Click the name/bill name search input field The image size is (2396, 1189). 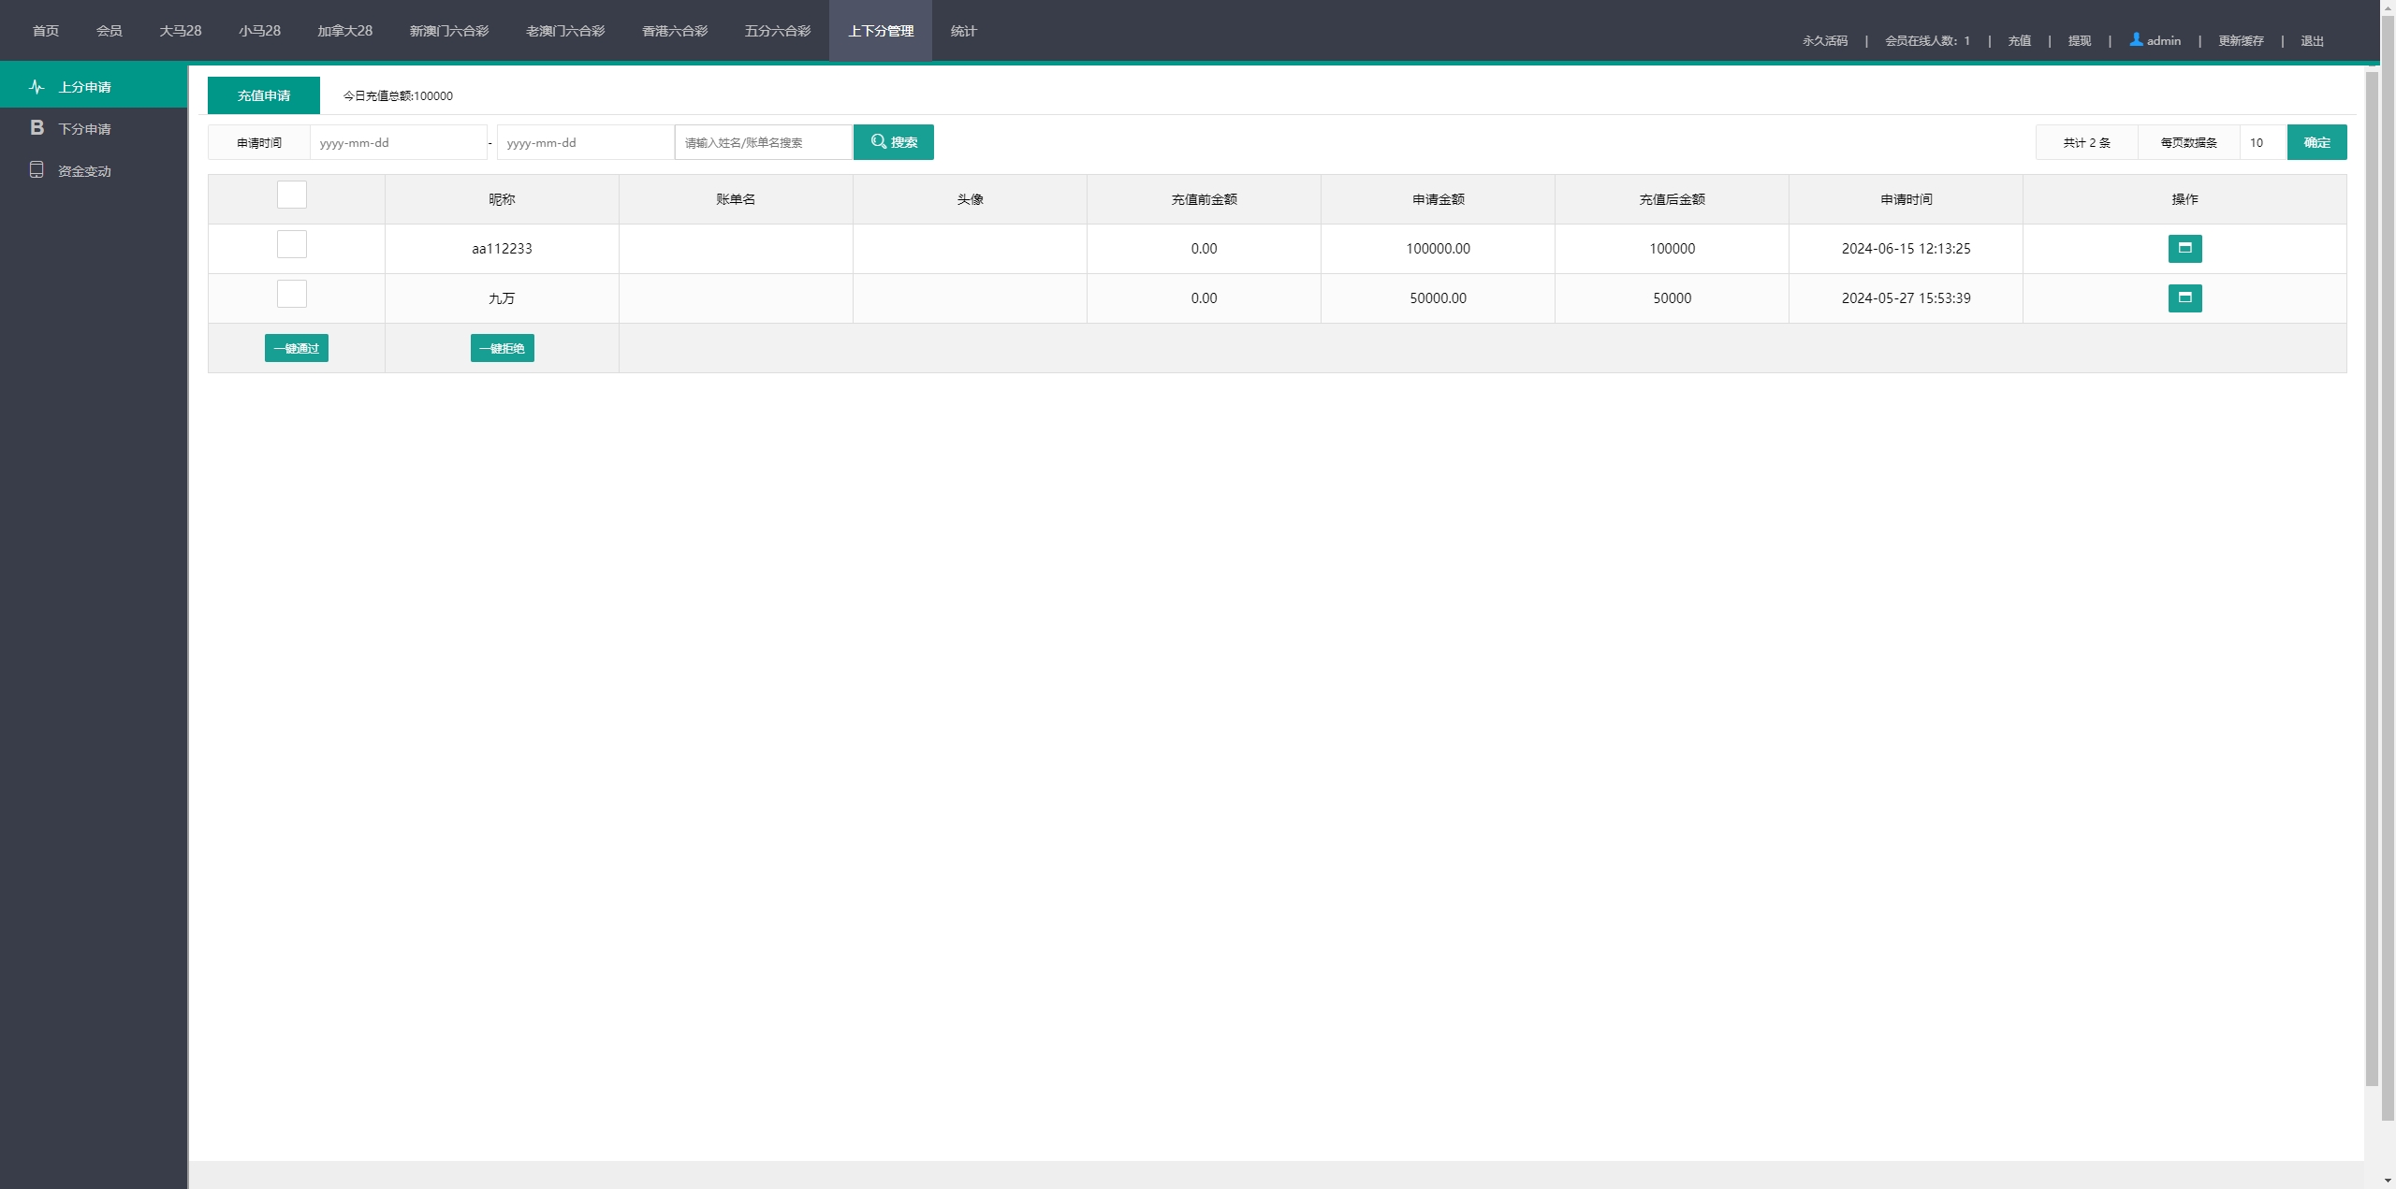click(763, 143)
